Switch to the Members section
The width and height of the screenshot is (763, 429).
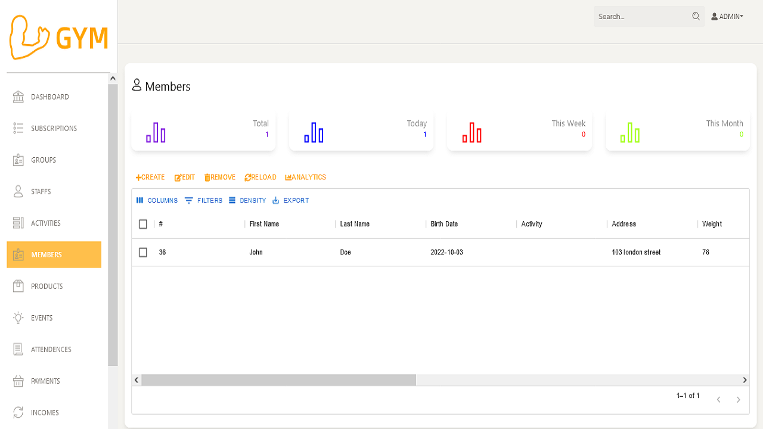coord(46,254)
